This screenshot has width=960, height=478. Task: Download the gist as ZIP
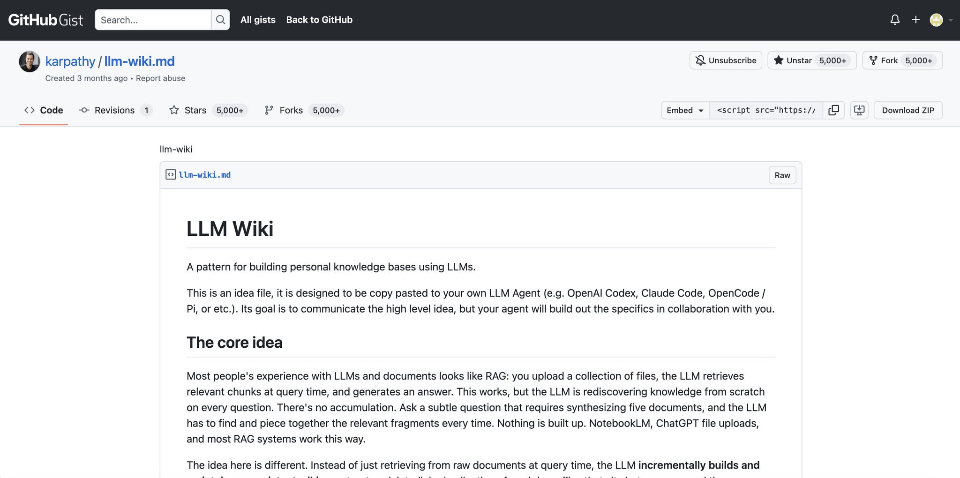pyautogui.click(x=908, y=110)
